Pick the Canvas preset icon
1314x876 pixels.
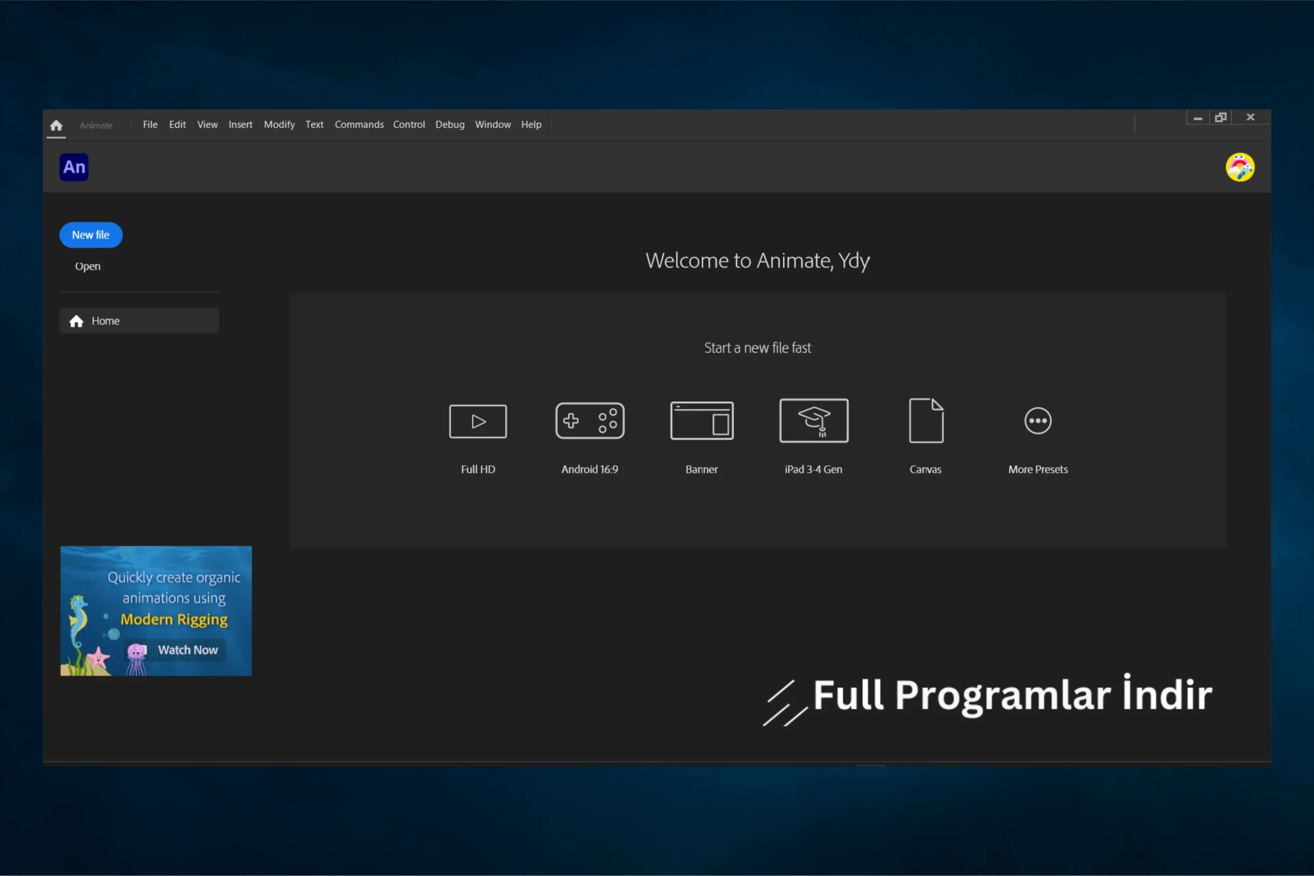pyautogui.click(x=926, y=421)
